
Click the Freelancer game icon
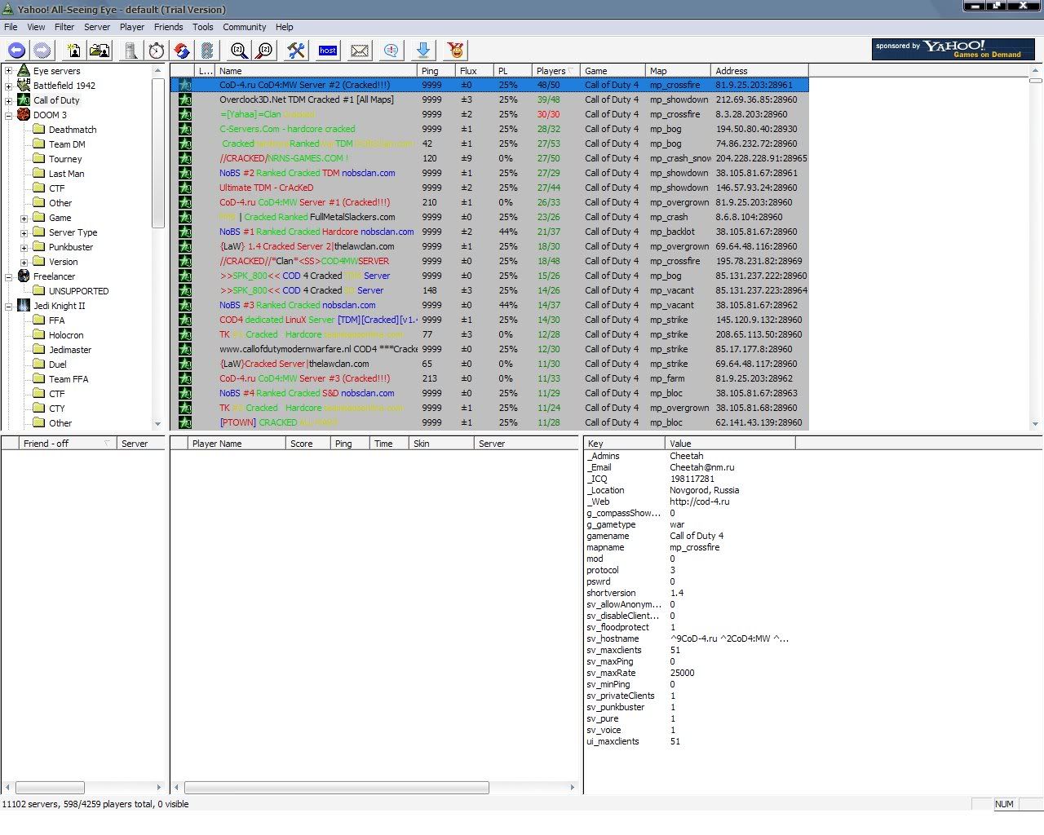point(24,276)
